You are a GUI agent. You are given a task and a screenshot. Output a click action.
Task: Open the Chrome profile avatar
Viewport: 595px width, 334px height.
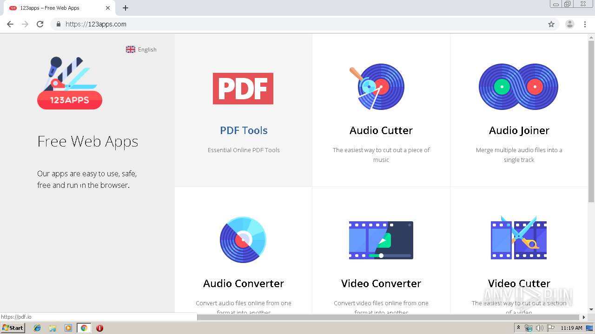click(x=570, y=24)
